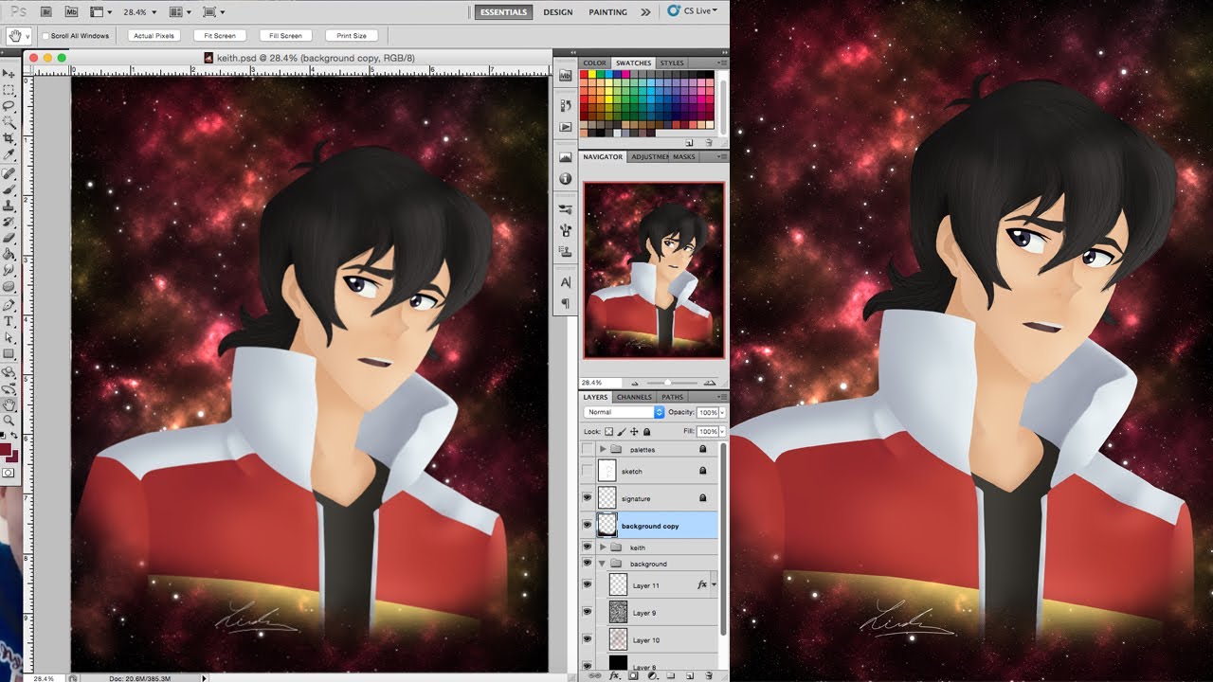Enable Lock all padlock icon

pos(646,432)
